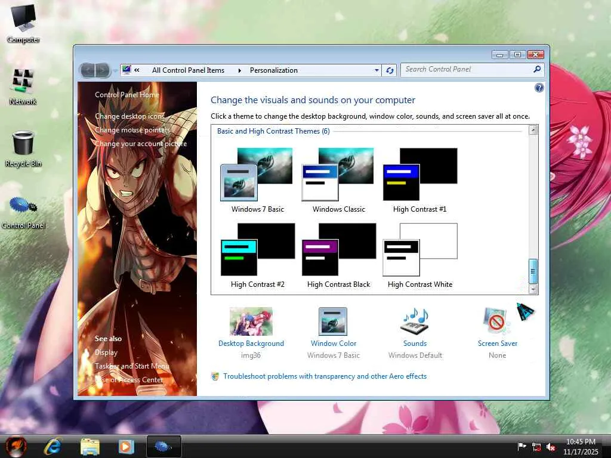Launch Internet Explorer from taskbar
The width and height of the screenshot is (611, 458).
coord(53,446)
